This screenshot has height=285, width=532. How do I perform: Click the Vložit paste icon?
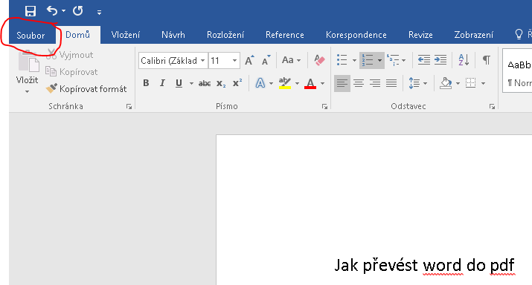28,62
